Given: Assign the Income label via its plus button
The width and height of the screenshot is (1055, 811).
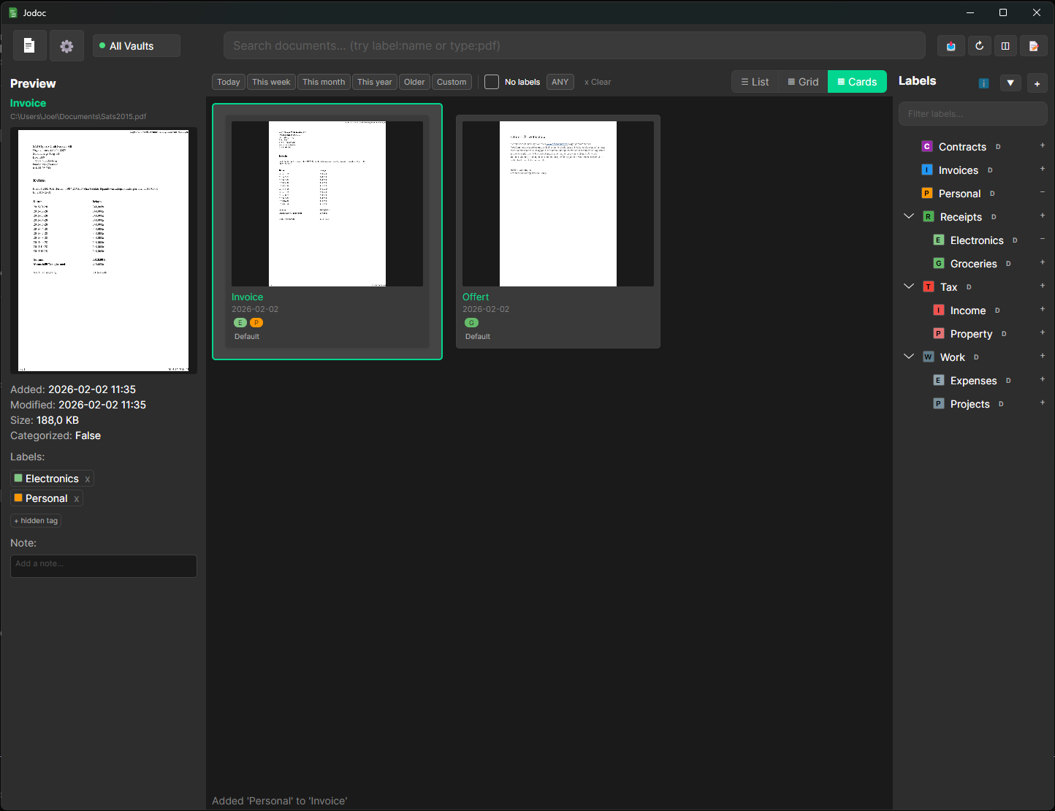Looking at the screenshot, I should coord(1043,309).
